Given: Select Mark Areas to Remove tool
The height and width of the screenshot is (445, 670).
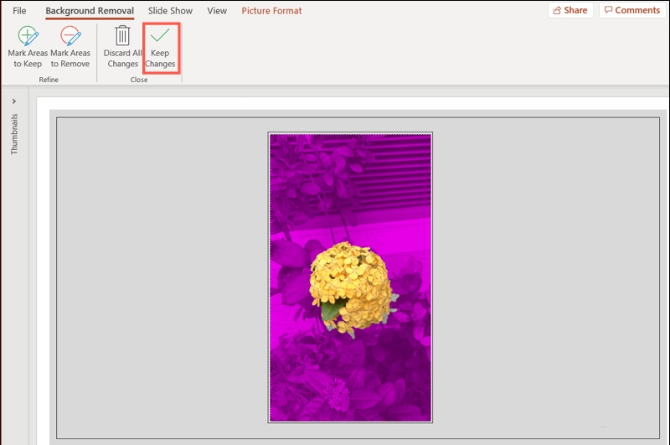Looking at the screenshot, I should pos(70,47).
